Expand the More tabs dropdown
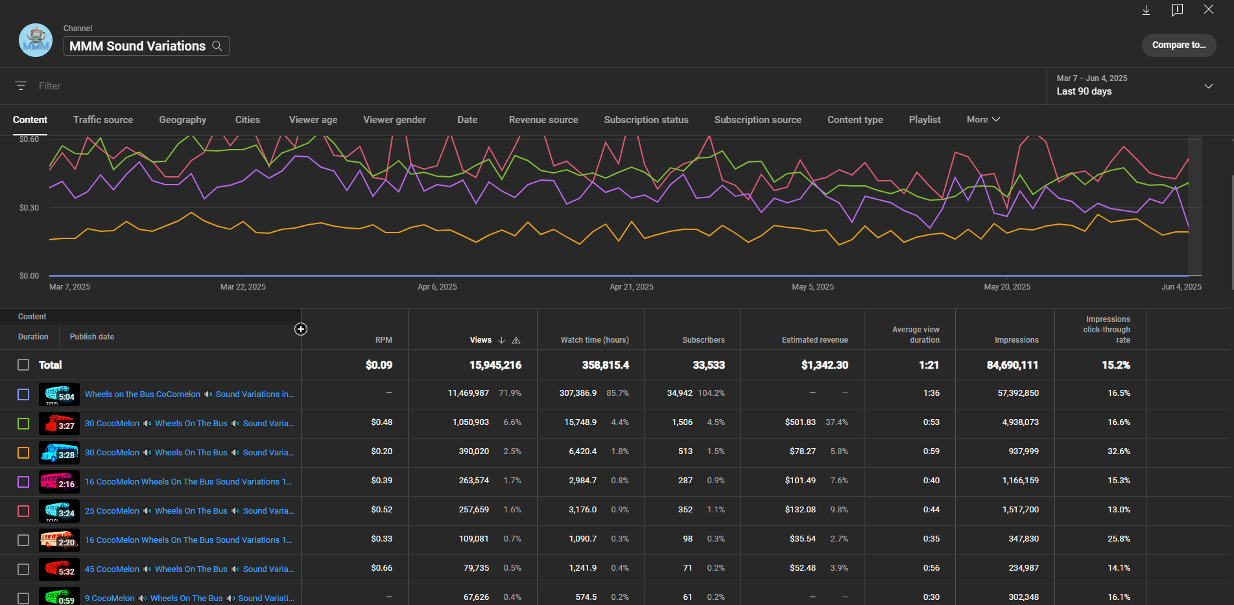Screen dimensions: 1234x605 983,120
